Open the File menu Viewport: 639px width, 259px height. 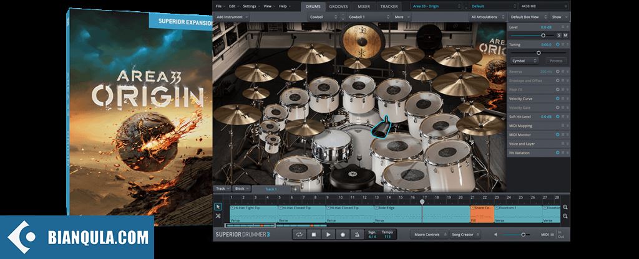[220, 6]
